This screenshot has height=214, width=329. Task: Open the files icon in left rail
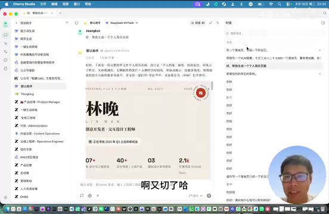[5, 68]
